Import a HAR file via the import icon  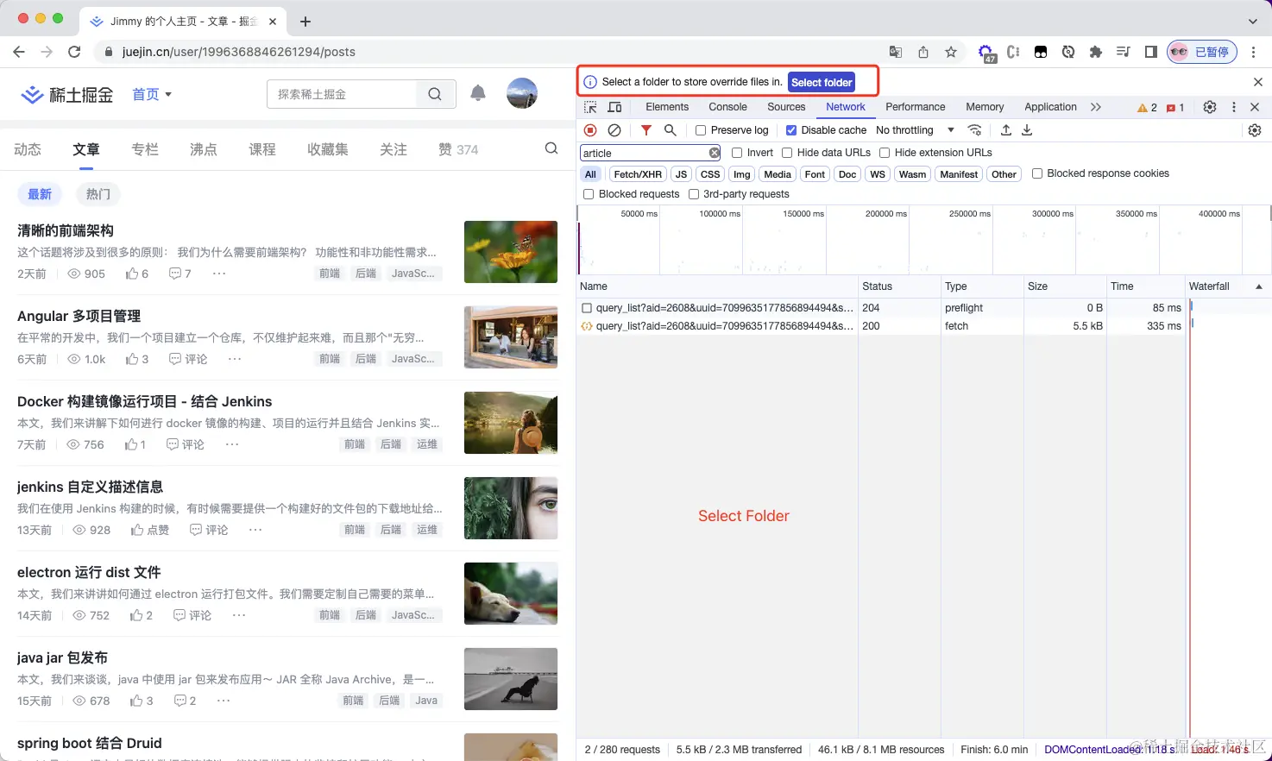pos(1005,129)
